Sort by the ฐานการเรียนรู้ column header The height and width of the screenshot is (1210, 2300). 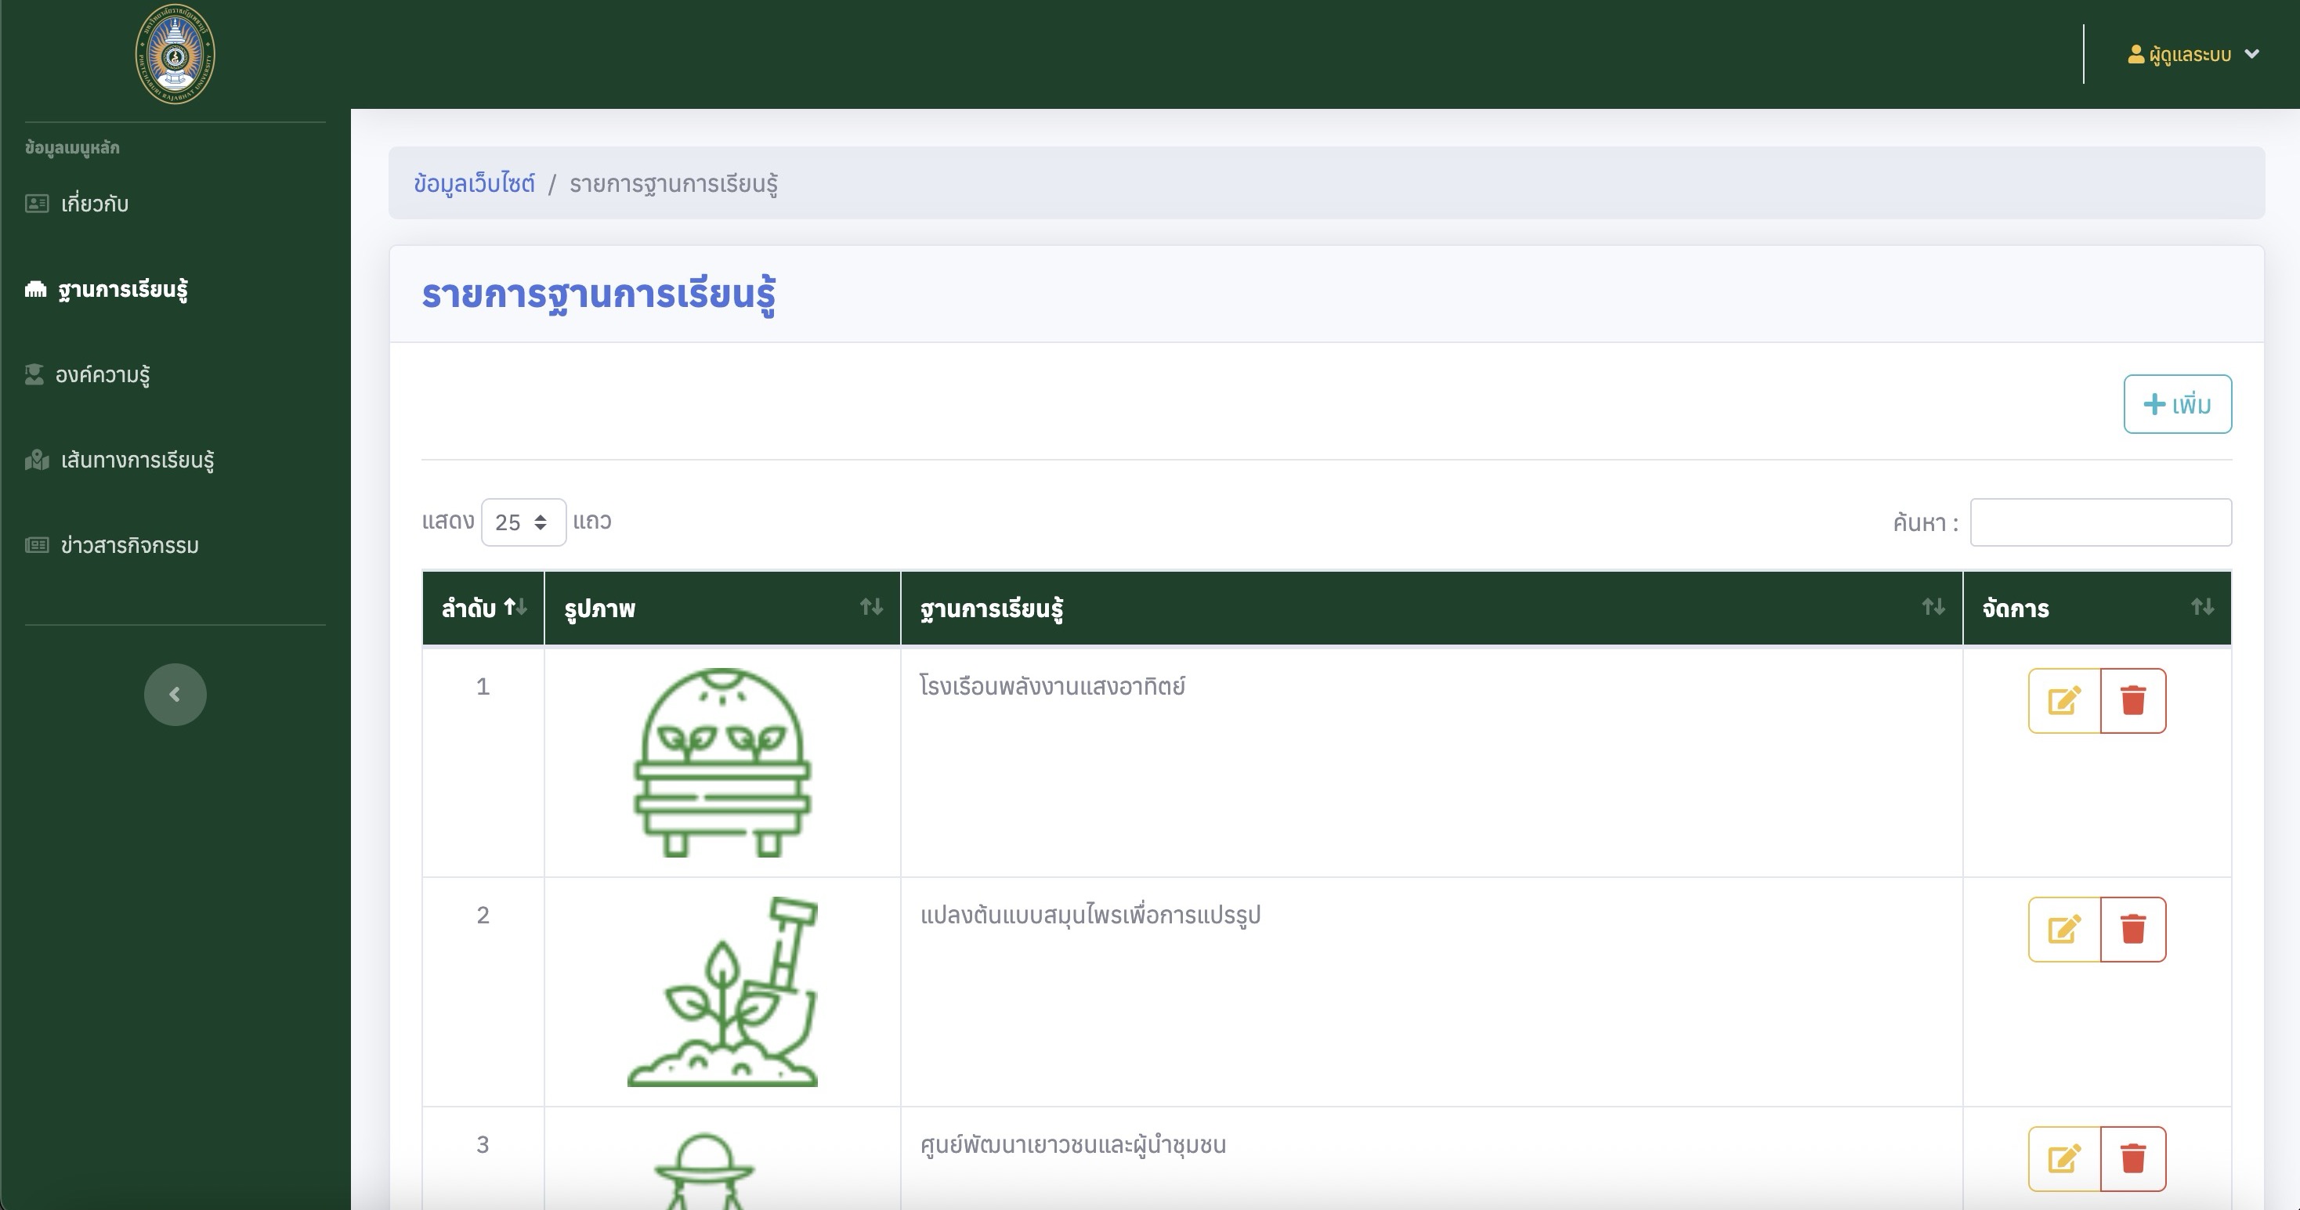pos(1430,609)
